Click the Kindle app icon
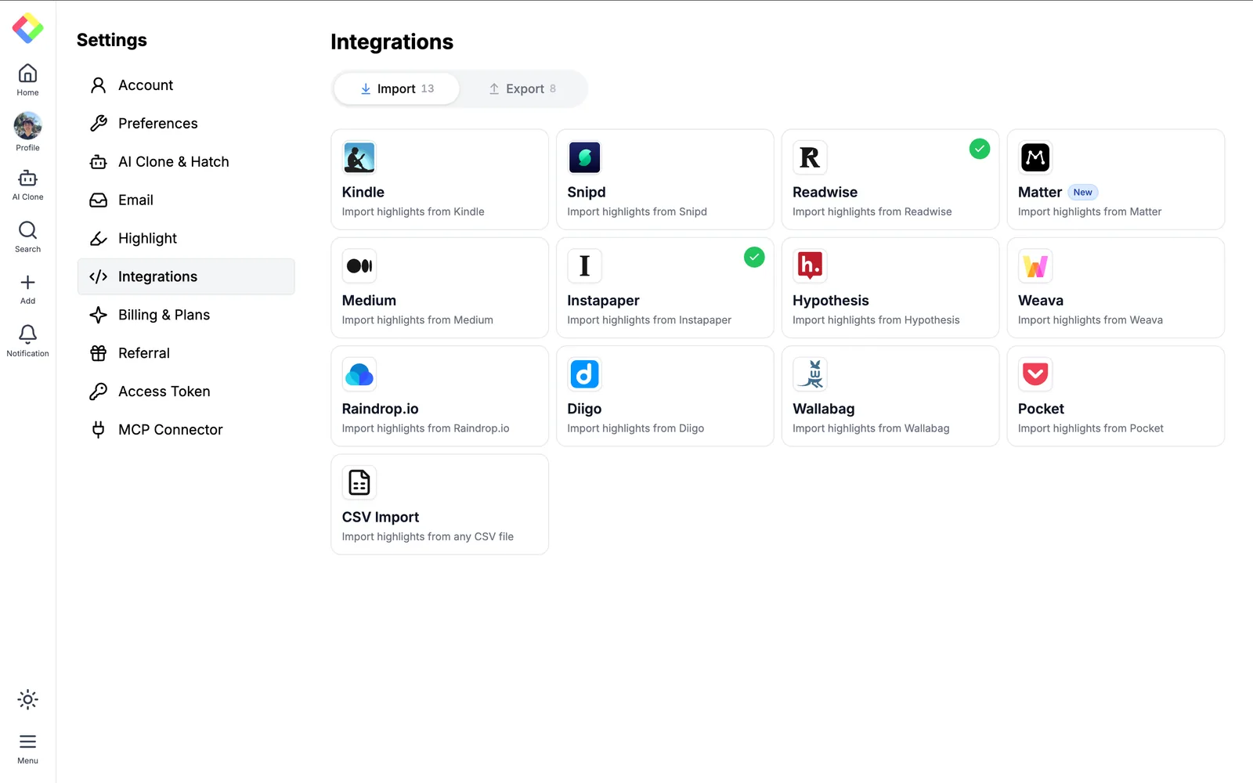Image resolution: width=1253 pixels, height=783 pixels. [x=359, y=157]
